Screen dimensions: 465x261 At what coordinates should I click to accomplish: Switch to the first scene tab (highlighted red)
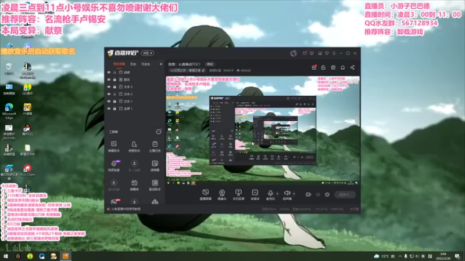(119, 64)
